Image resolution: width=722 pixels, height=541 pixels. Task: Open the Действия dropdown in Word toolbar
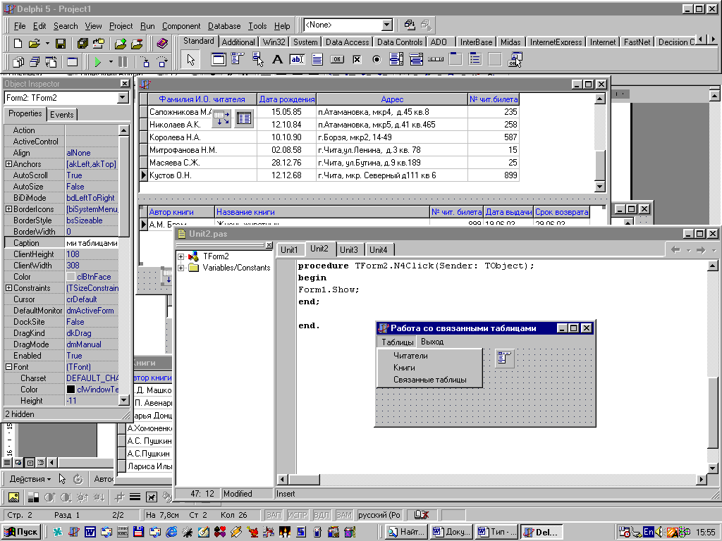pos(30,479)
